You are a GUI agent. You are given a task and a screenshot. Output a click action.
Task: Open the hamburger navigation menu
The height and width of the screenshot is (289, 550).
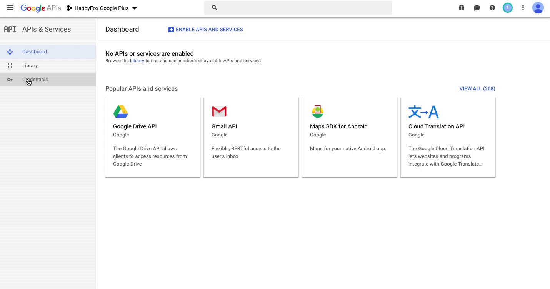(10, 8)
